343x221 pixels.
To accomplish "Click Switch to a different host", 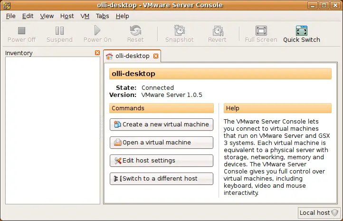I will click(162, 179).
